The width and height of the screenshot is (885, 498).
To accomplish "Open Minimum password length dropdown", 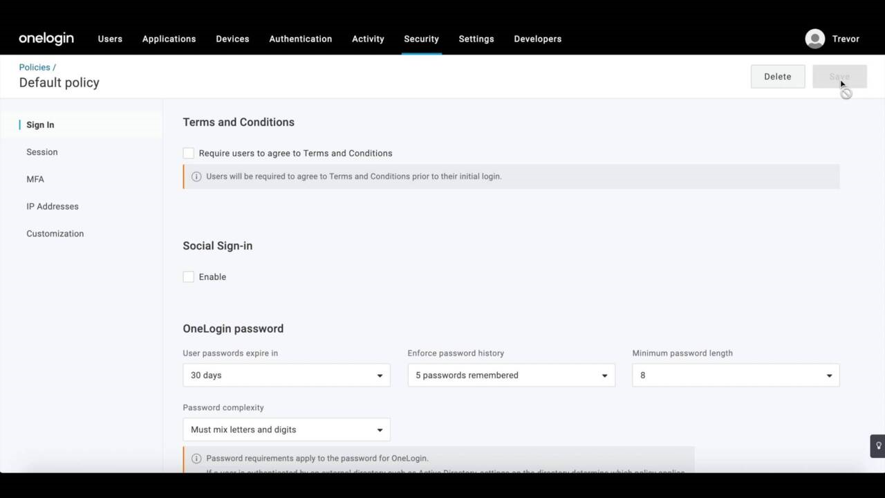I will click(x=735, y=375).
